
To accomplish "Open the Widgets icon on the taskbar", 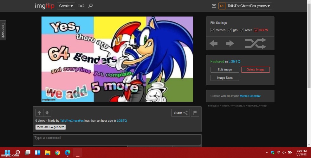I will (37, 152).
